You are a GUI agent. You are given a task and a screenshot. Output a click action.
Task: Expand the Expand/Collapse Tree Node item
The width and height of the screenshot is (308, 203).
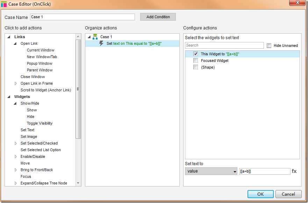pos(15,183)
